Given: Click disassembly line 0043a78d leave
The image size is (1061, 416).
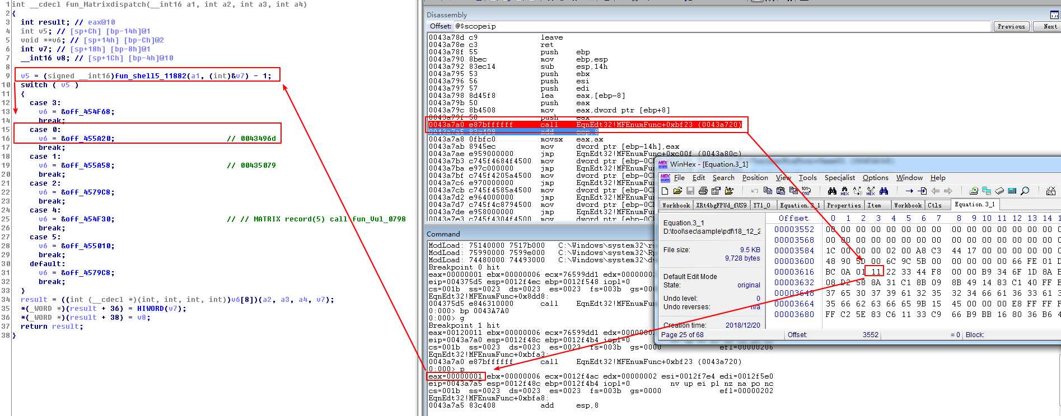Looking at the screenshot, I should [496, 37].
